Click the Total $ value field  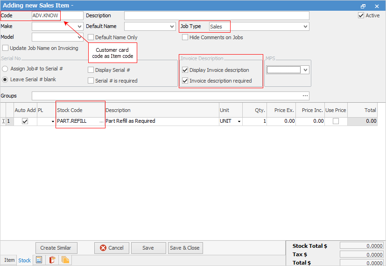tap(361, 263)
